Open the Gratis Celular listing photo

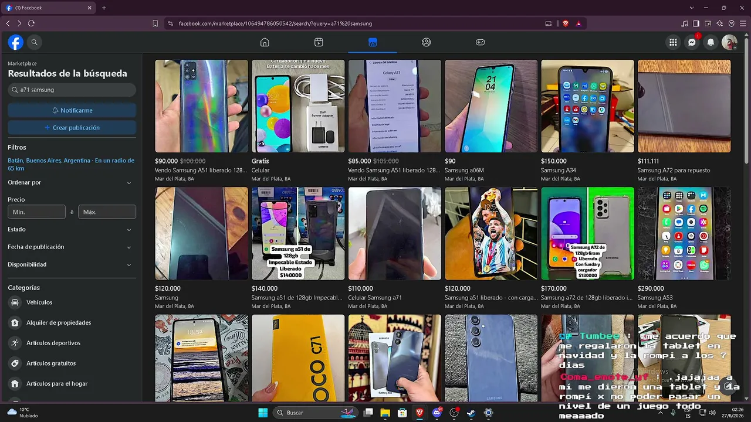pos(298,106)
